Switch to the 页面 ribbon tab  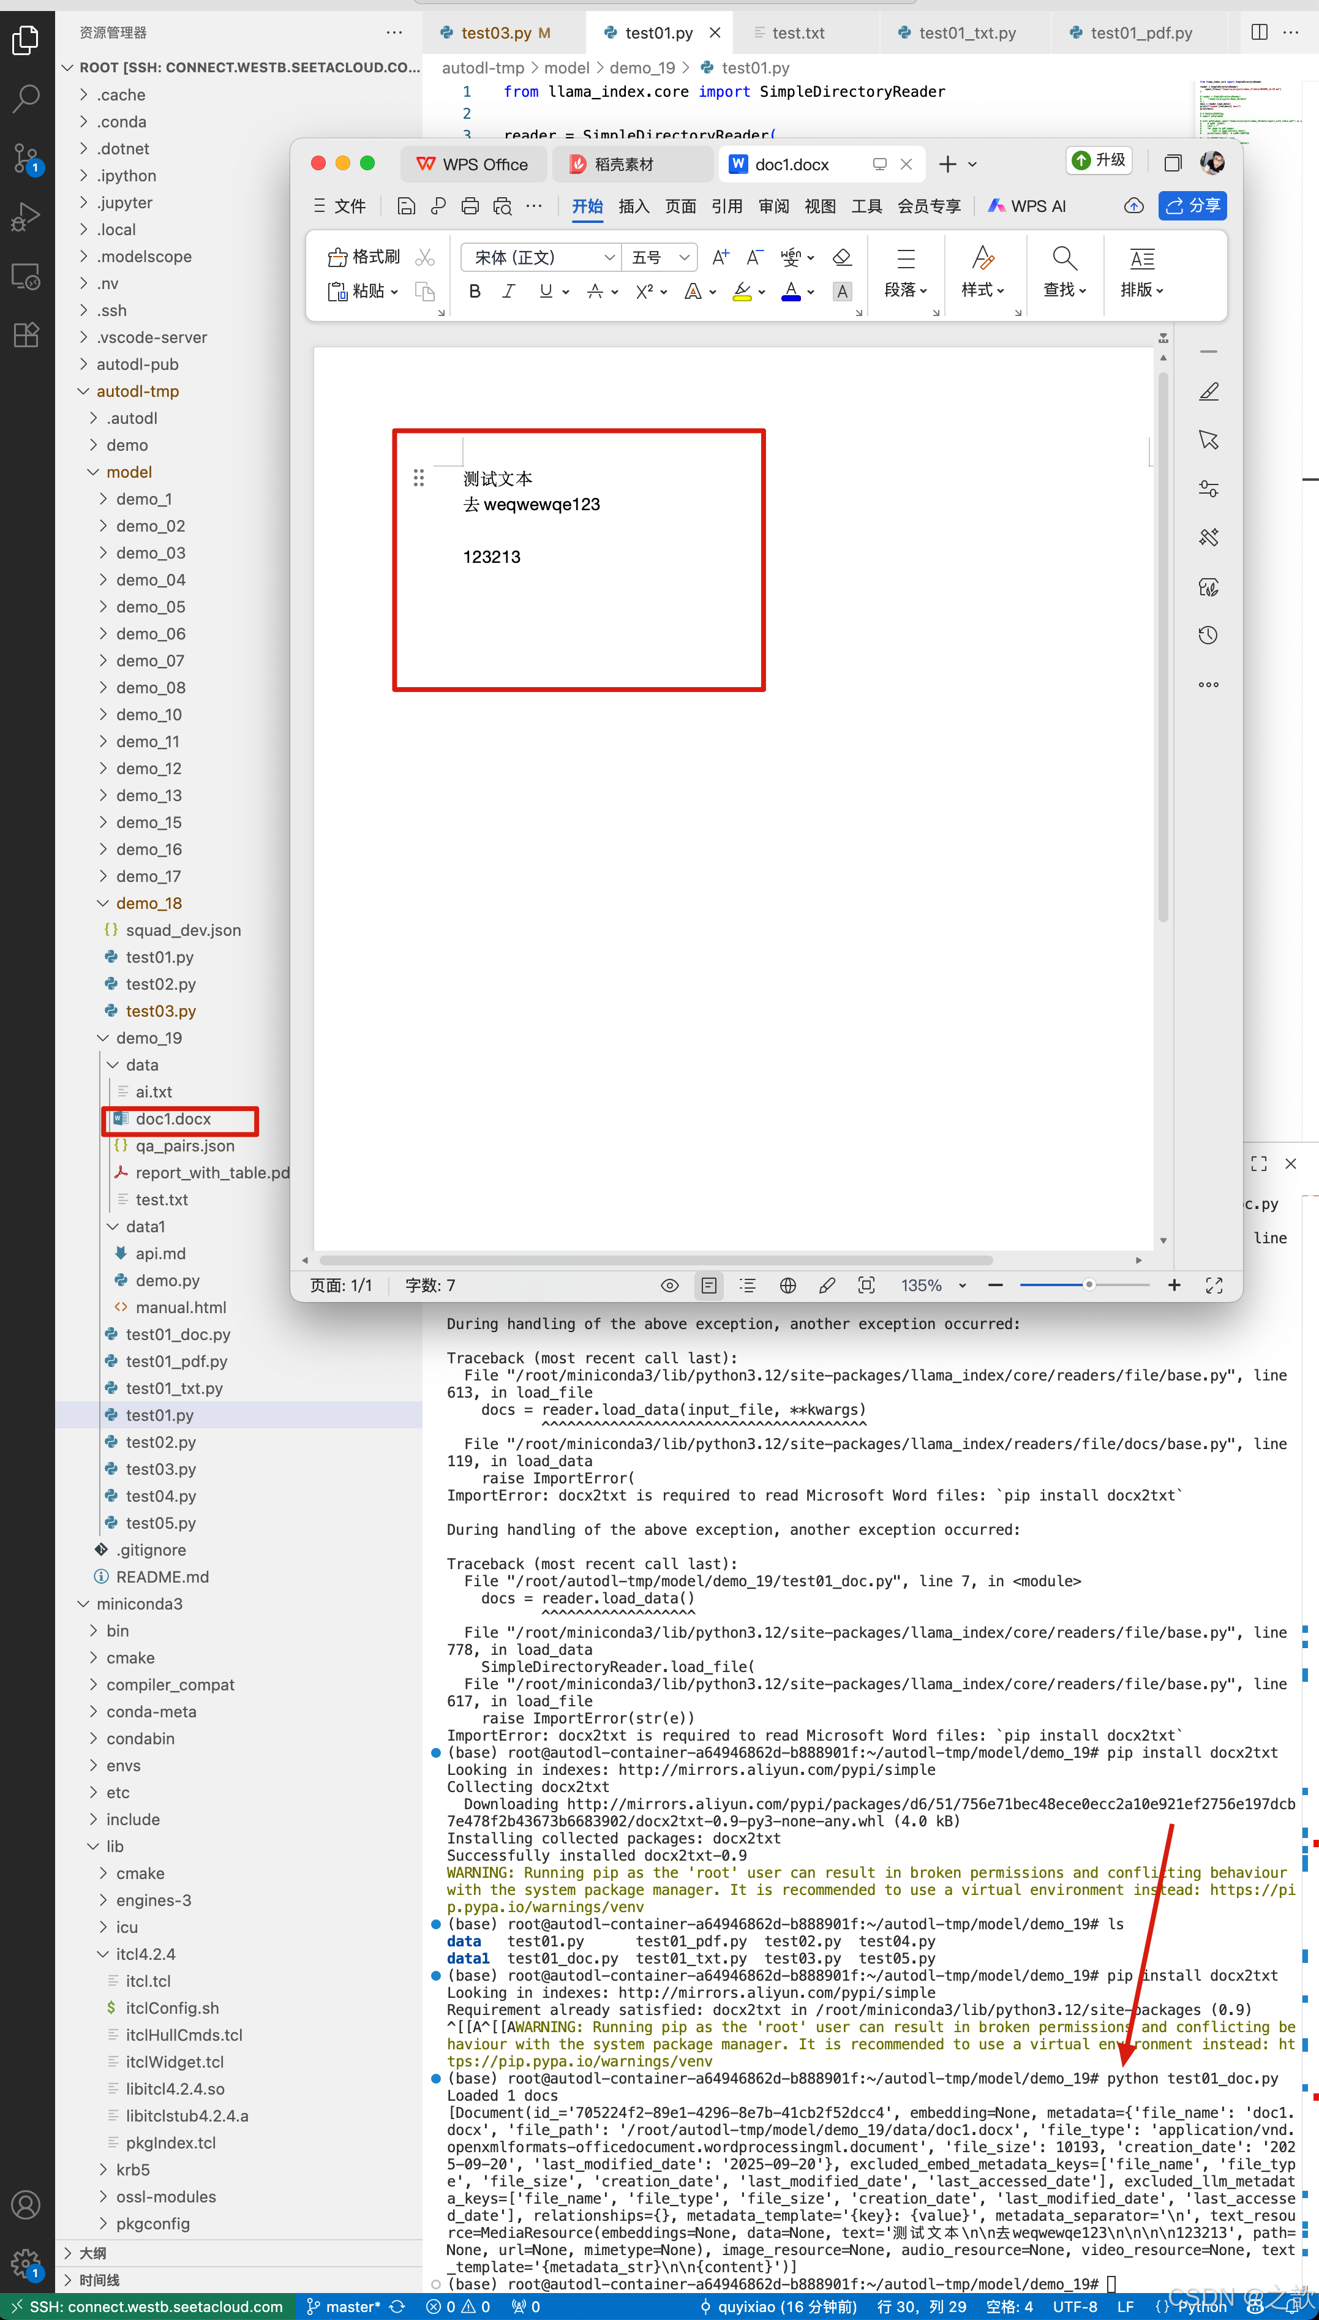pos(680,206)
